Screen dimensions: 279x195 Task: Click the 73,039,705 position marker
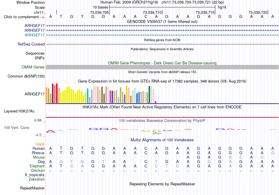(99, 12)
